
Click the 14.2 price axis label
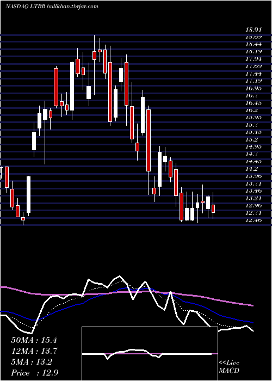252,169
